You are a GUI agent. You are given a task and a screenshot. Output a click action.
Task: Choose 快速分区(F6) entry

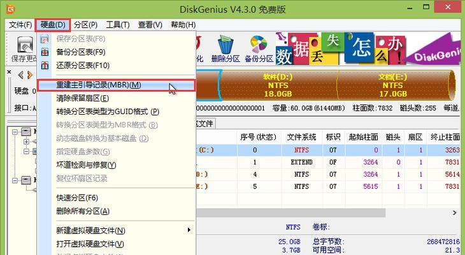pyautogui.click(x=77, y=198)
